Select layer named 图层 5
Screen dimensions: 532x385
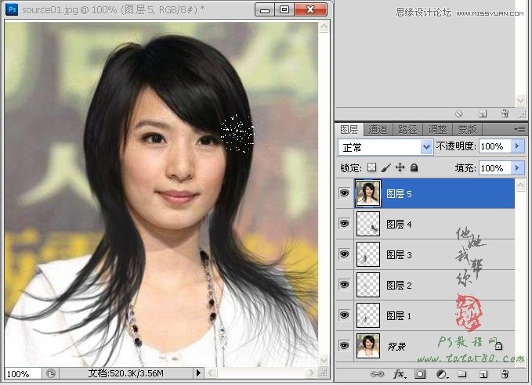[x=399, y=194]
